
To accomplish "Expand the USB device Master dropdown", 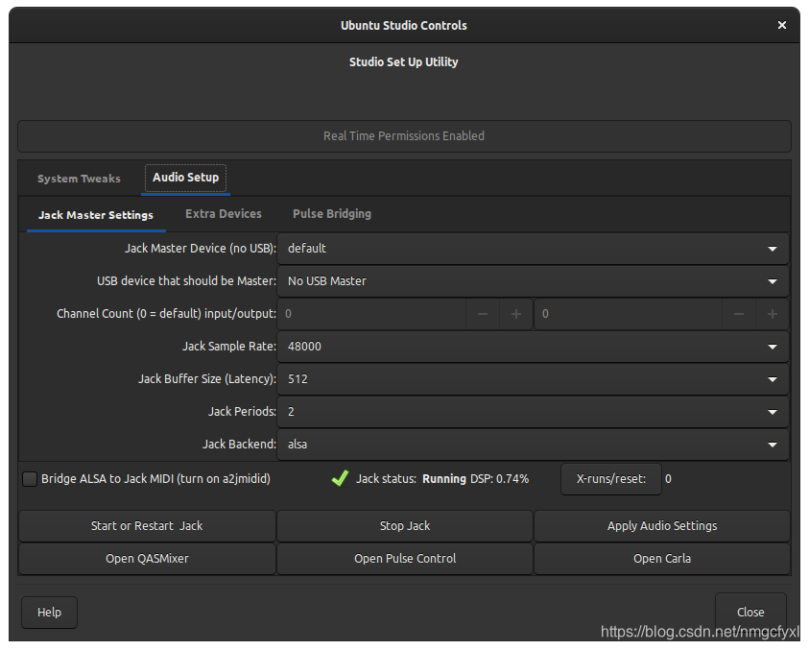I will 533,281.
